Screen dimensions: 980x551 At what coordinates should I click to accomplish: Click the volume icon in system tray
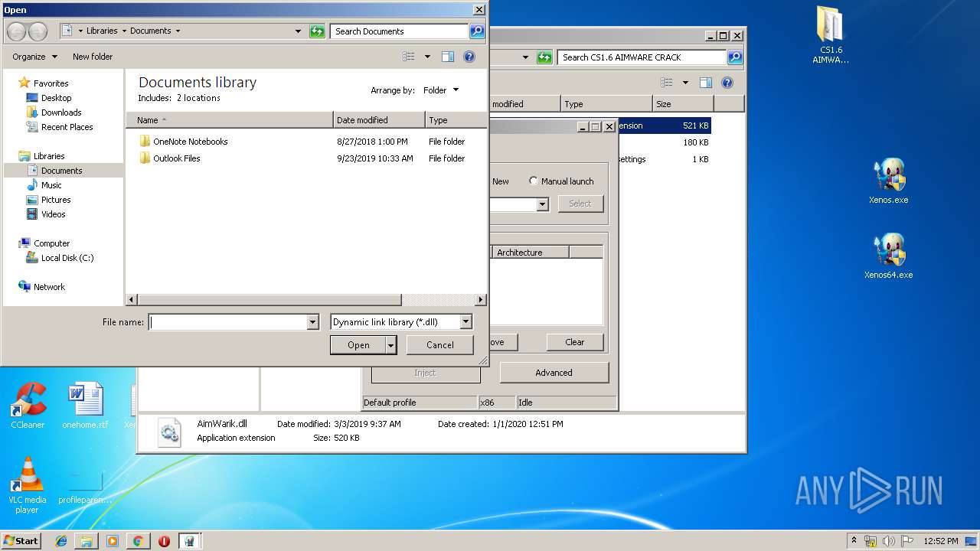(x=889, y=541)
